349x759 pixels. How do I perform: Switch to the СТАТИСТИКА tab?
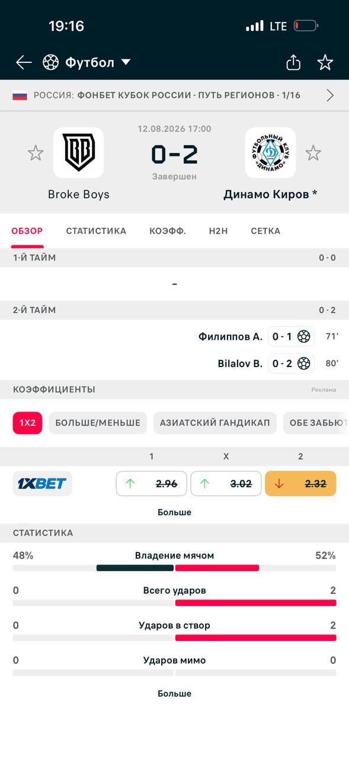tap(96, 231)
